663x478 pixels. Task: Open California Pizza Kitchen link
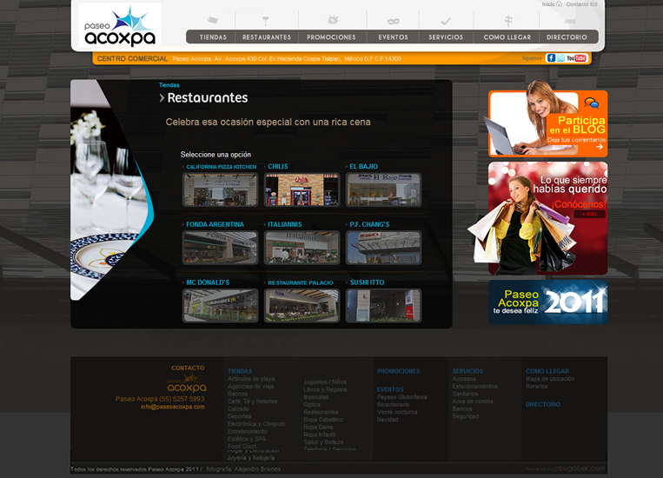coord(221,167)
